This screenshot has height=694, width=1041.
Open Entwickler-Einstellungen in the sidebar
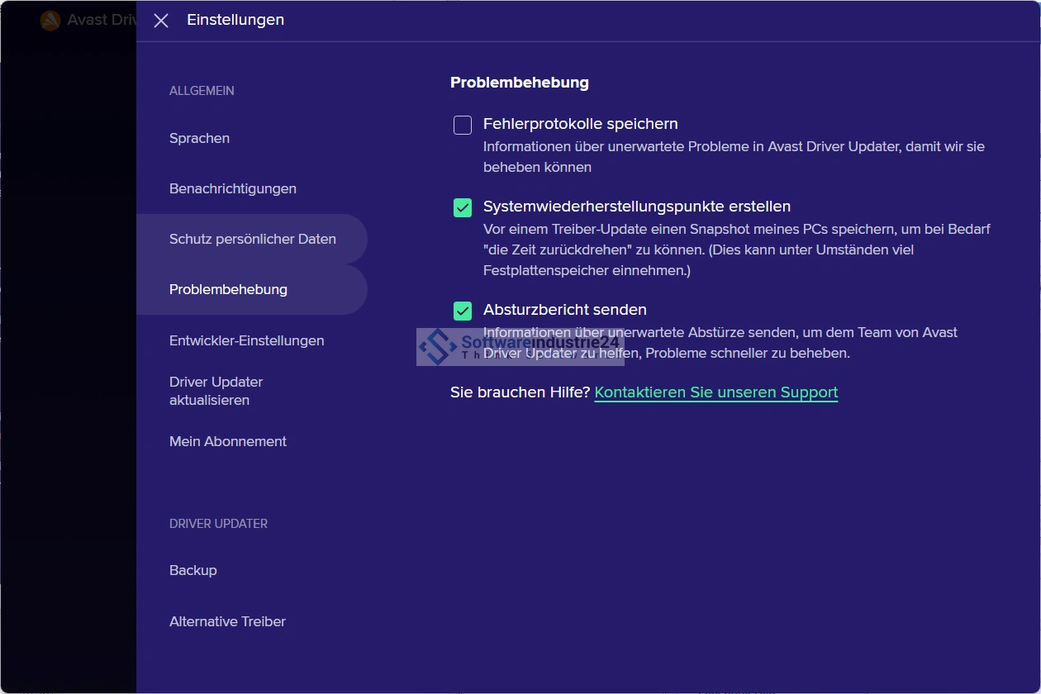(x=246, y=340)
